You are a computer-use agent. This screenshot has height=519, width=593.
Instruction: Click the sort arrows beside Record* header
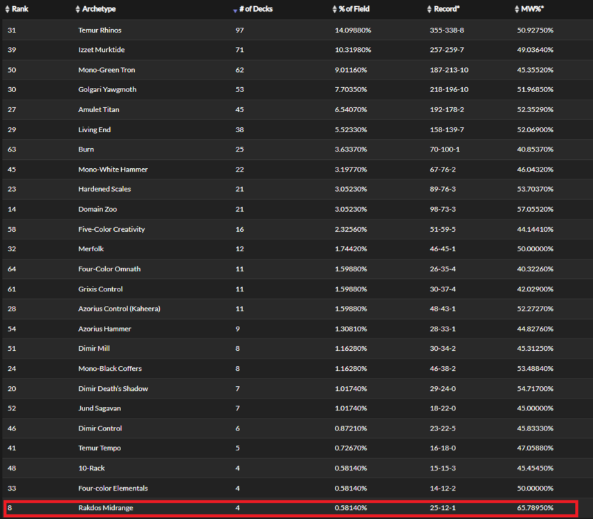tap(429, 10)
